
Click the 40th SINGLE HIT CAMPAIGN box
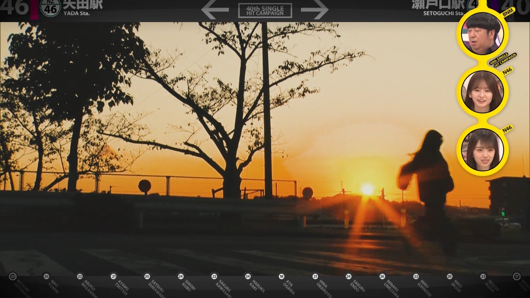pyautogui.click(x=265, y=10)
